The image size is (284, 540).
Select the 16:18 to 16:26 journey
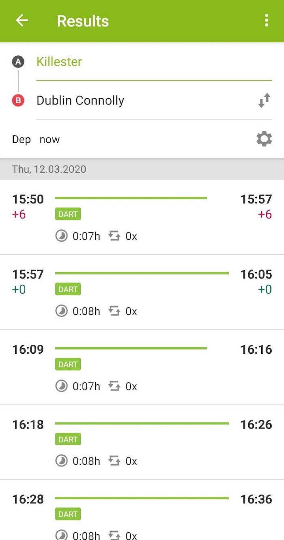(142, 442)
